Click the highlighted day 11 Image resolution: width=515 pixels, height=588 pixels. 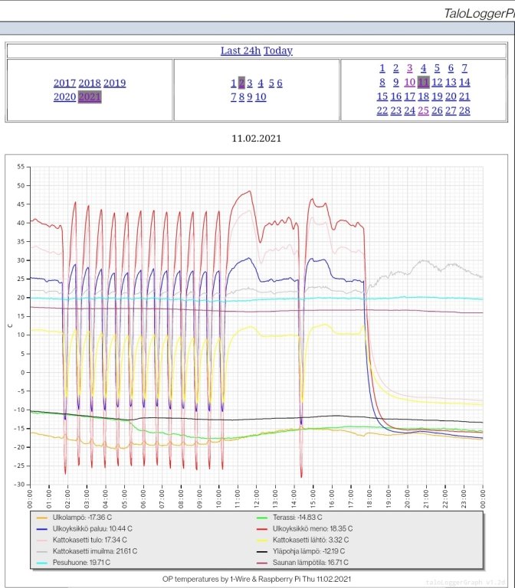click(x=423, y=82)
